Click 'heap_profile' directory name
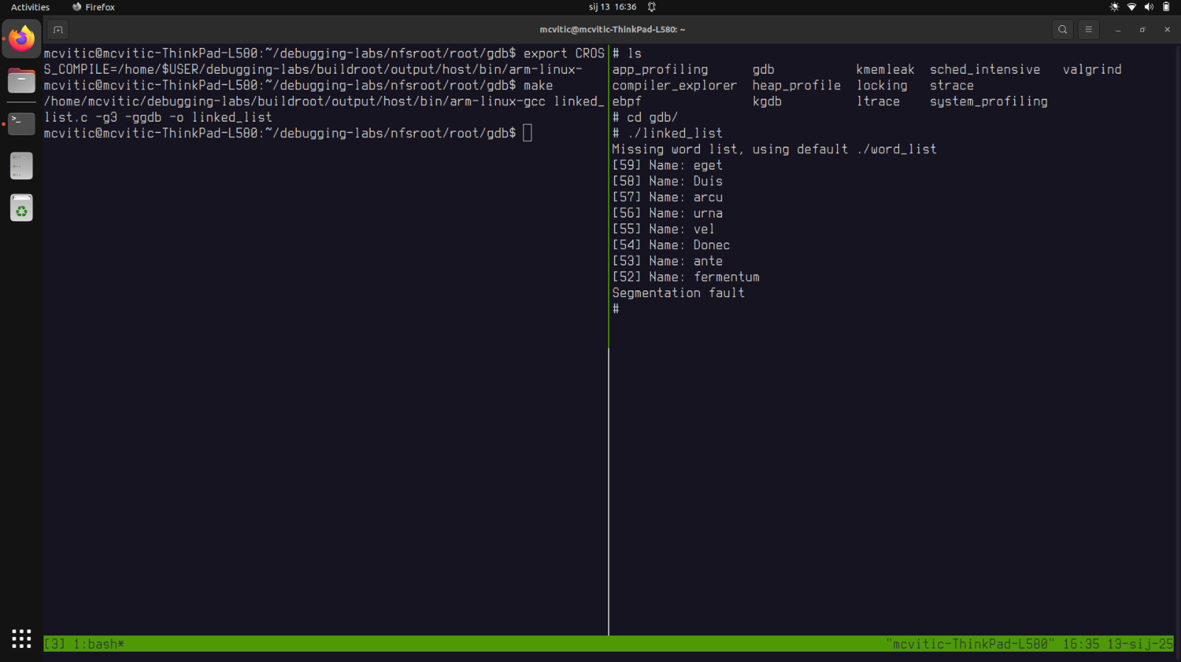The image size is (1181, 662). (x=796, y=86)
